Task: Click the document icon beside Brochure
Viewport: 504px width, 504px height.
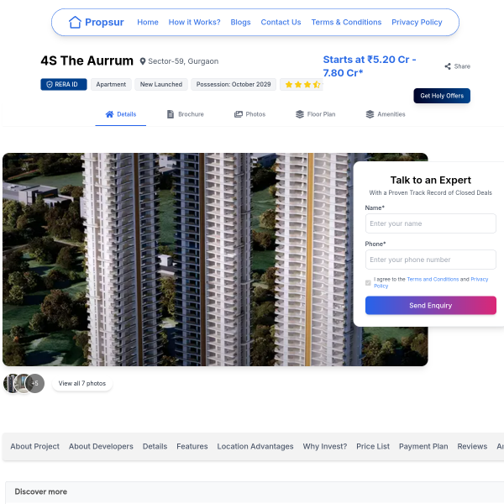Action: point(171,114)
